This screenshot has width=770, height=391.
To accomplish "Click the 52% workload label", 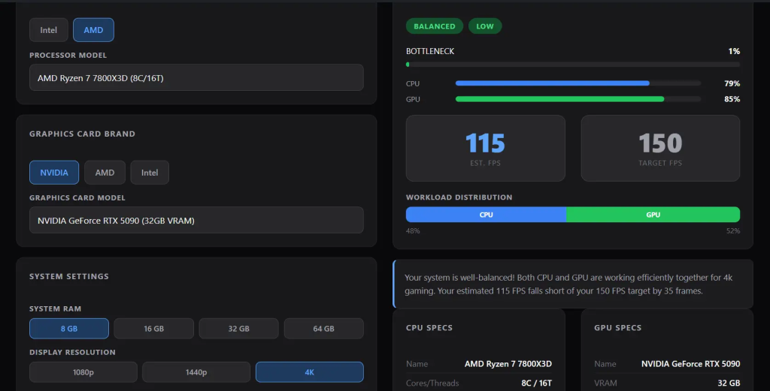I will (733, 231).
